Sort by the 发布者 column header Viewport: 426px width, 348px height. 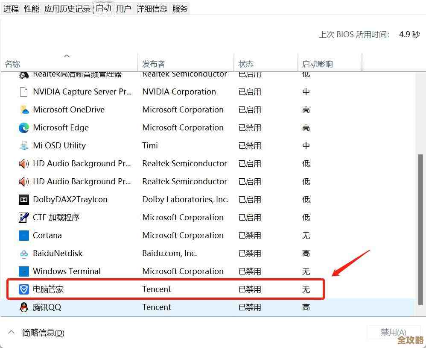(154, 63)
